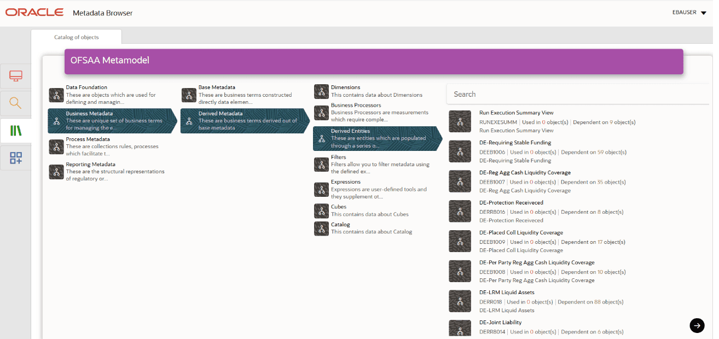Open DE-Protection Receiveced title
Image resolution: width=719 pixels, height=339 pixels.
coord(511,203)
